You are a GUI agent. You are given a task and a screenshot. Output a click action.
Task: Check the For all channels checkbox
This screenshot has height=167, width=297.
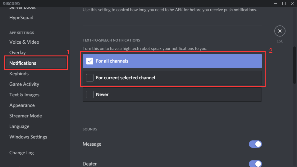click(x=90, y=61)
